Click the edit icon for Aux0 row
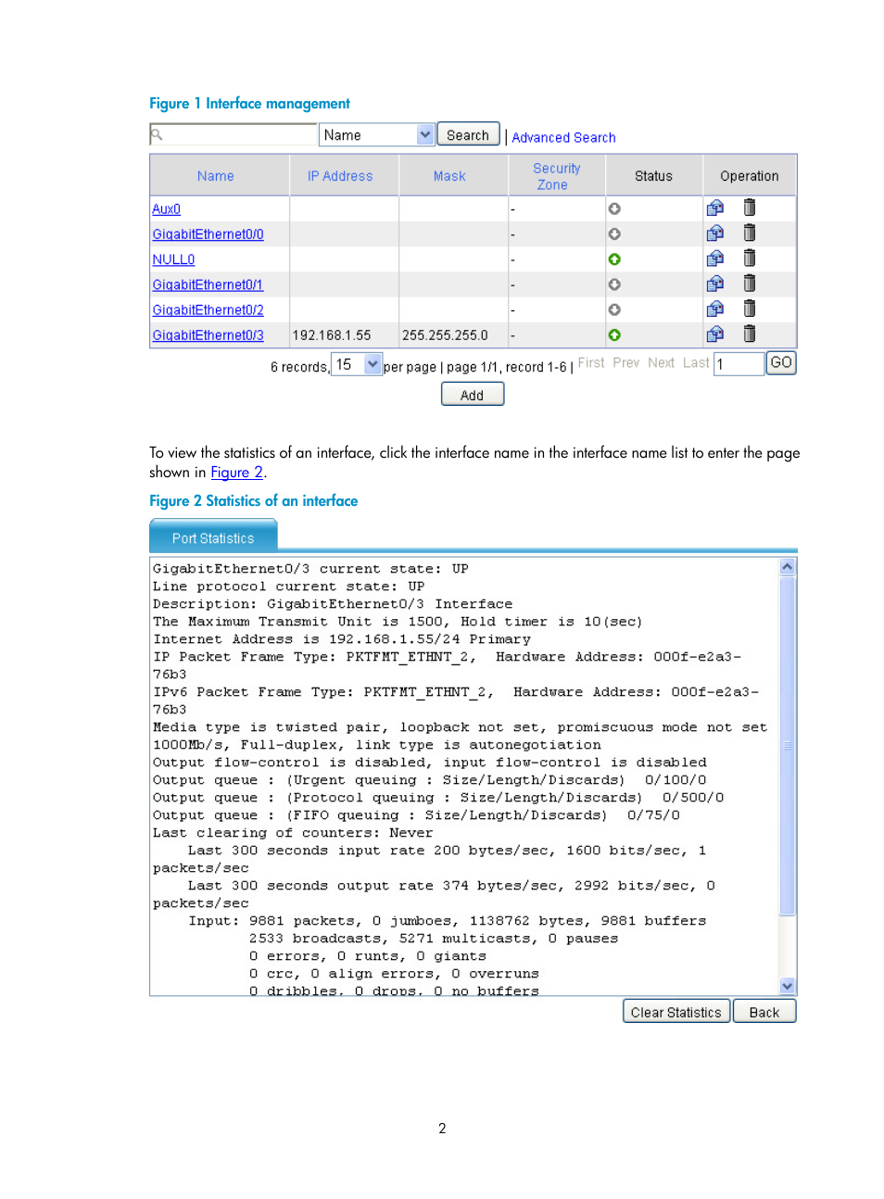The width and height of the screenshot is (884, 1199). tap(714, 208)
